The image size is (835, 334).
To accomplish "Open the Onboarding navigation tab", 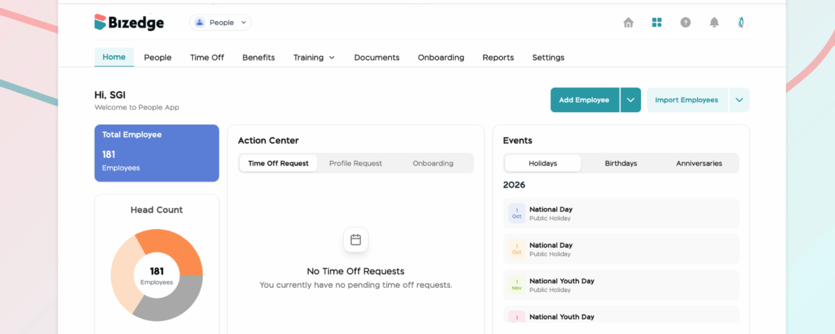I will coord(440,57).
